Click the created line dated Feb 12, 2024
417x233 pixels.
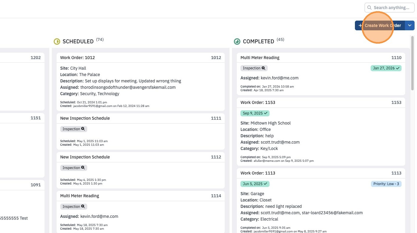pos(105,106)
